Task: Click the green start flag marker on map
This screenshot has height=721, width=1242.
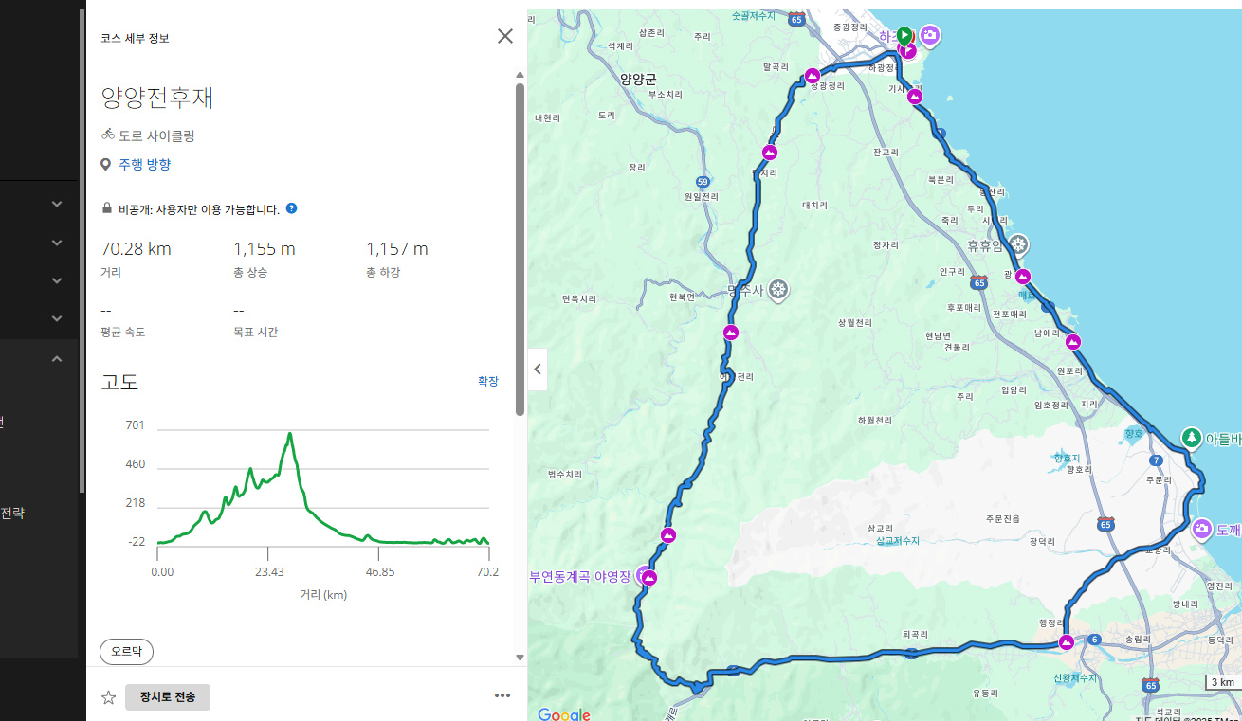Action: [904, 35]
